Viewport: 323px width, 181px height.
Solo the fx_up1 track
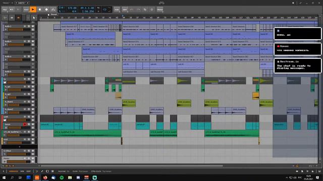point(29,86)
